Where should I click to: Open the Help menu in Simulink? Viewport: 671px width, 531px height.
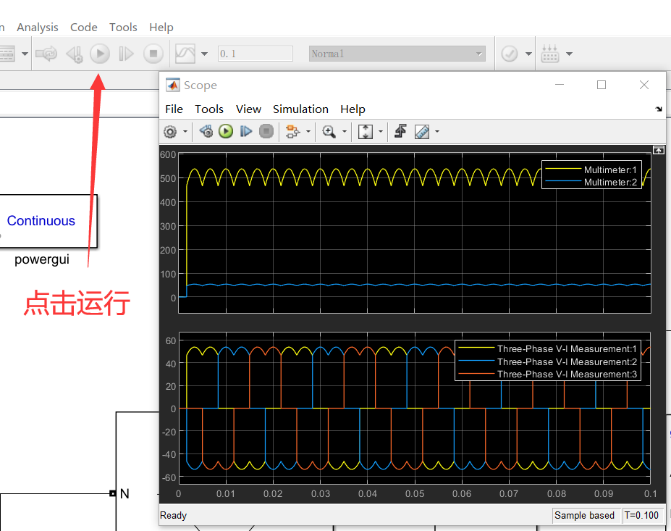161,28
